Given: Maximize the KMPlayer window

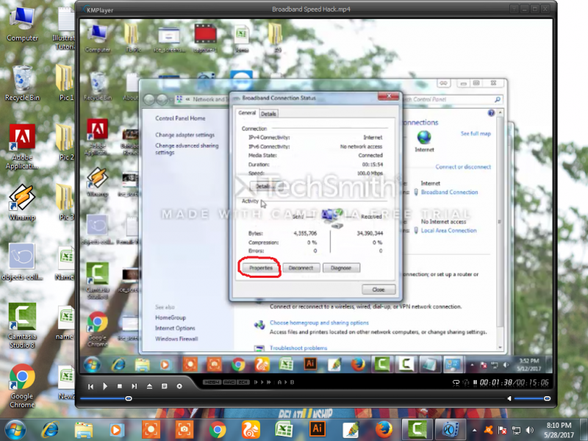Looking at the screenshot, I should tap(535, 9).
